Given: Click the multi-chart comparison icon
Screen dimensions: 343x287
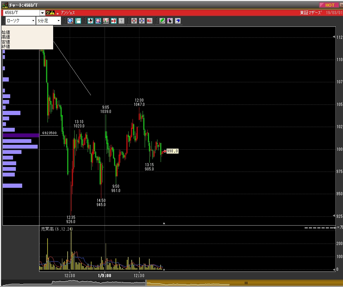Looking at the screenshot, I should tap(106, 21).
